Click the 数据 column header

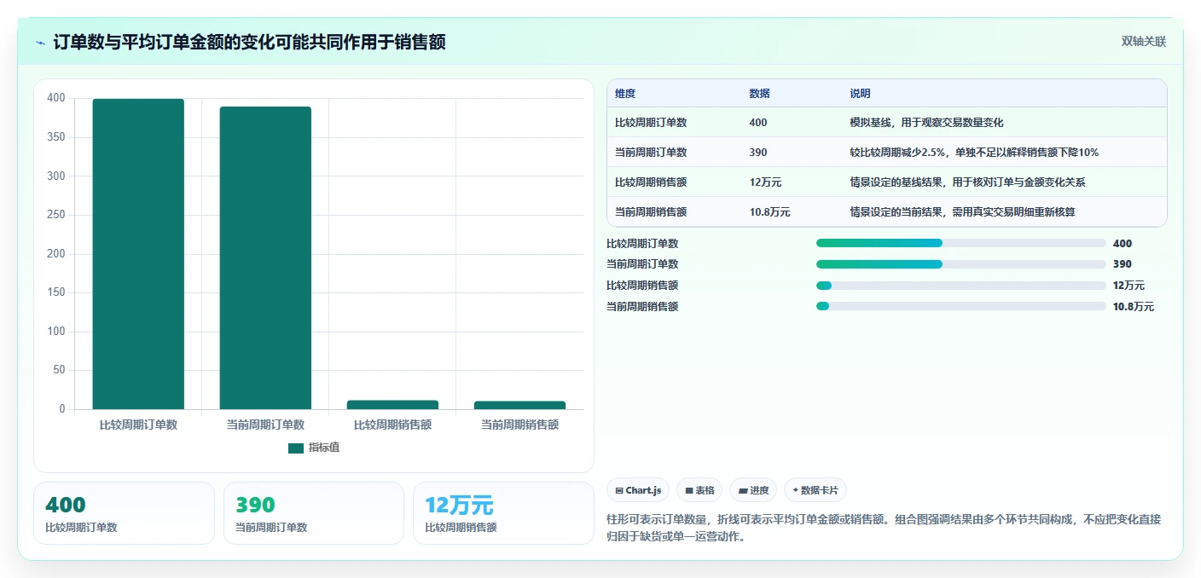point(760,94)
